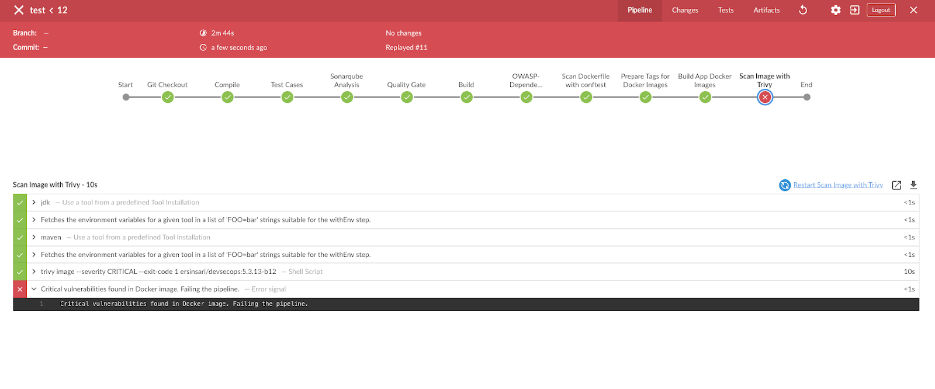Image resolution: width=935 pixels, height=389 pixels.
Task: Open the Tests tab
Action: pos(726,11)
